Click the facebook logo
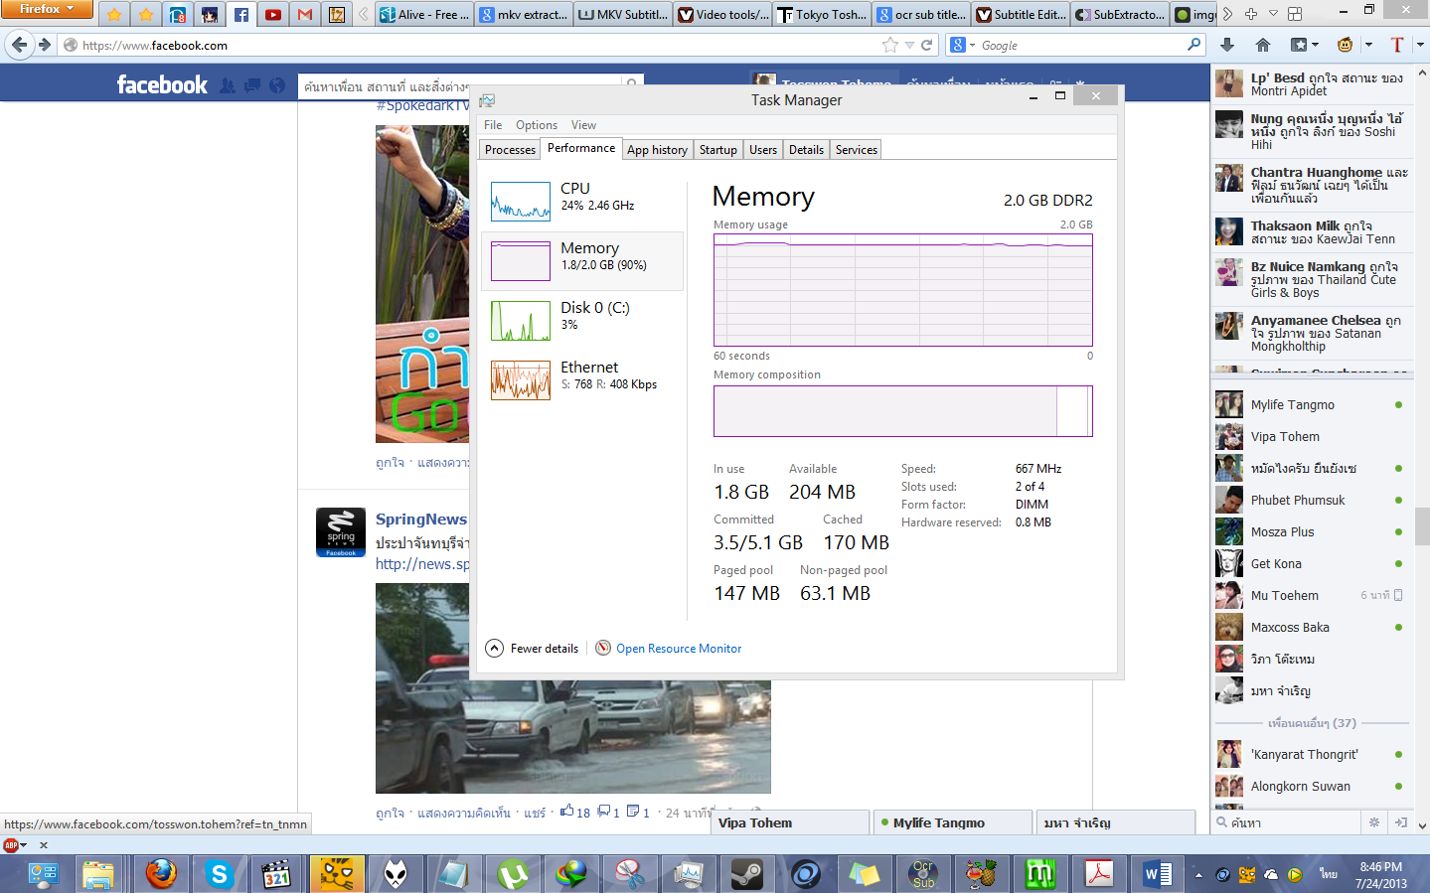This screenshot has height=893, width=1430. [x=162, y=84]
